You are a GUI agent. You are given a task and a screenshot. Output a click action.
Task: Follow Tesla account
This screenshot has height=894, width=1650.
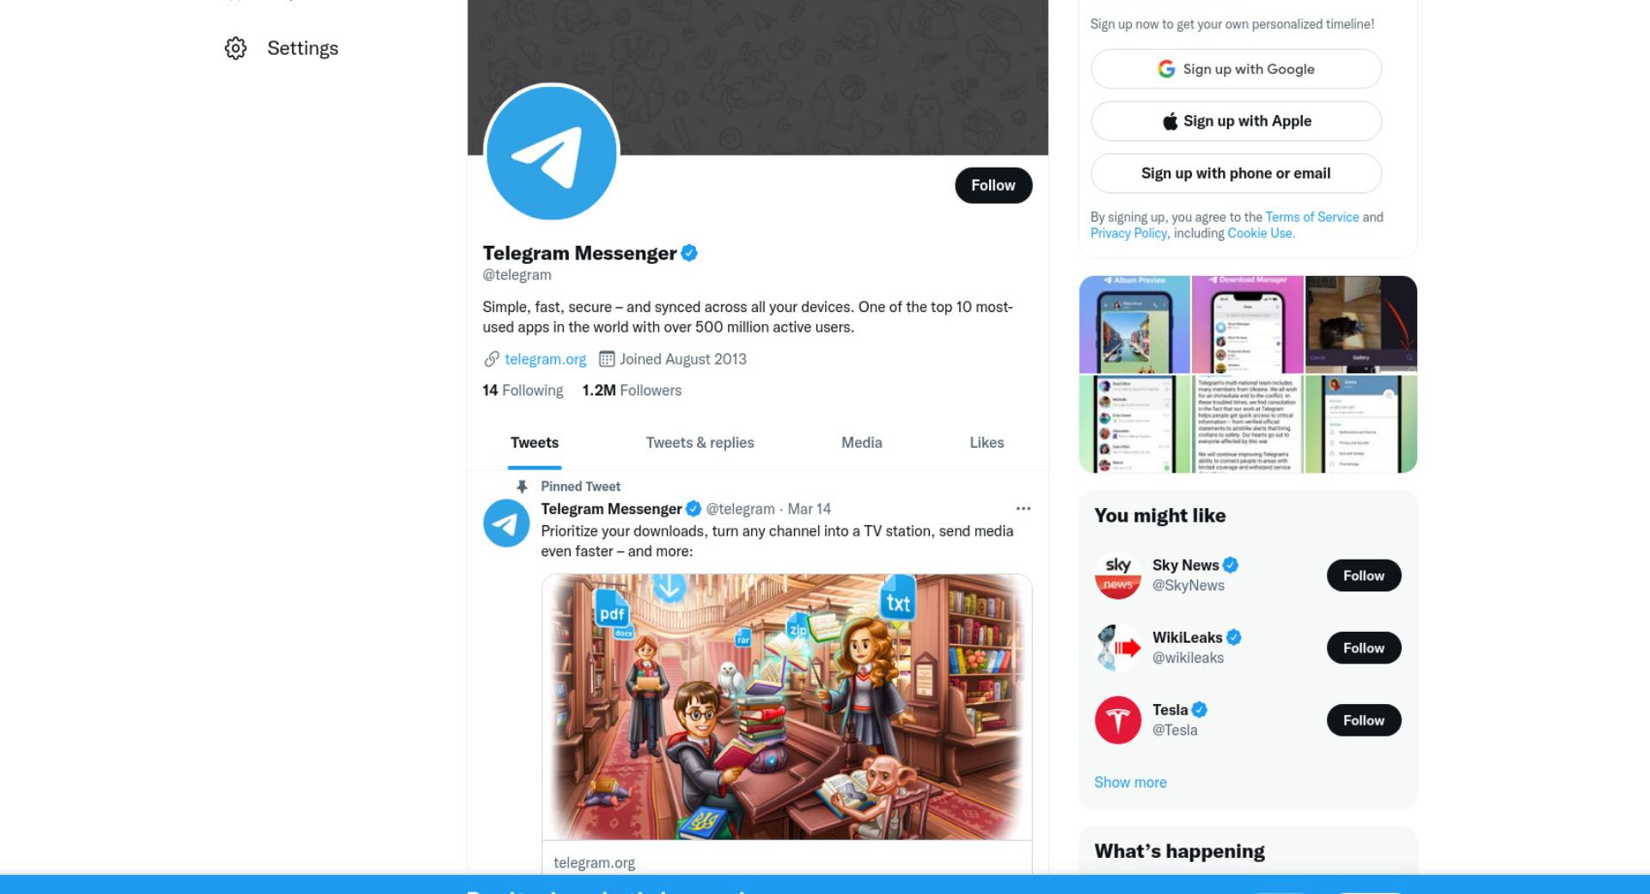pyautogui.click(x=1364, y=720)
